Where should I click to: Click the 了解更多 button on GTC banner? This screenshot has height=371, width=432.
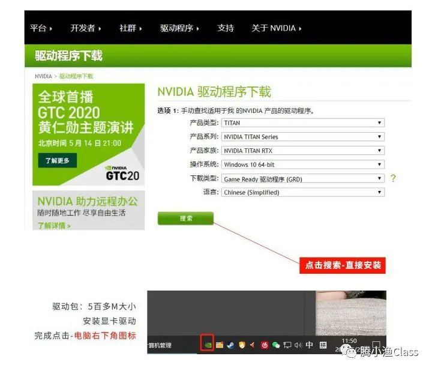pyautogui.click(x=58, y=160)
